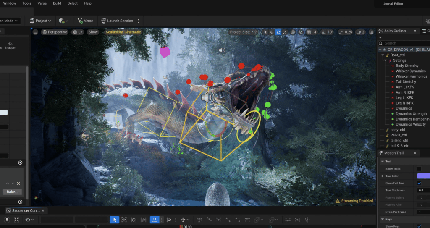The width and height of the screenshot is (430, 228).
Task: Click the curve editor focus-selection bracket icon
Action: 16,220
